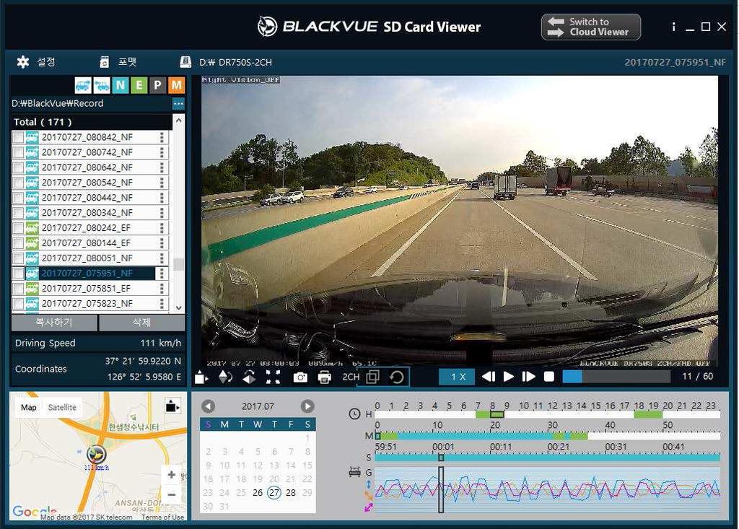Check the box for 20170727_075851_EF
The height and width of the screenshot is (529, 739).
pos(18,289)
